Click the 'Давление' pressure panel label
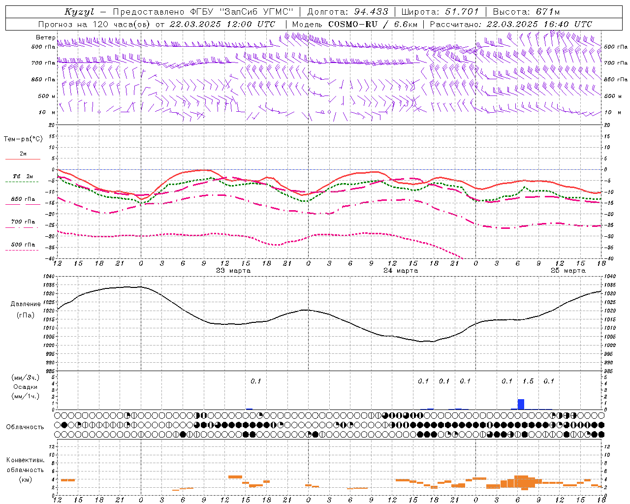This screenshot has width=630, height=504. [25, 304]
